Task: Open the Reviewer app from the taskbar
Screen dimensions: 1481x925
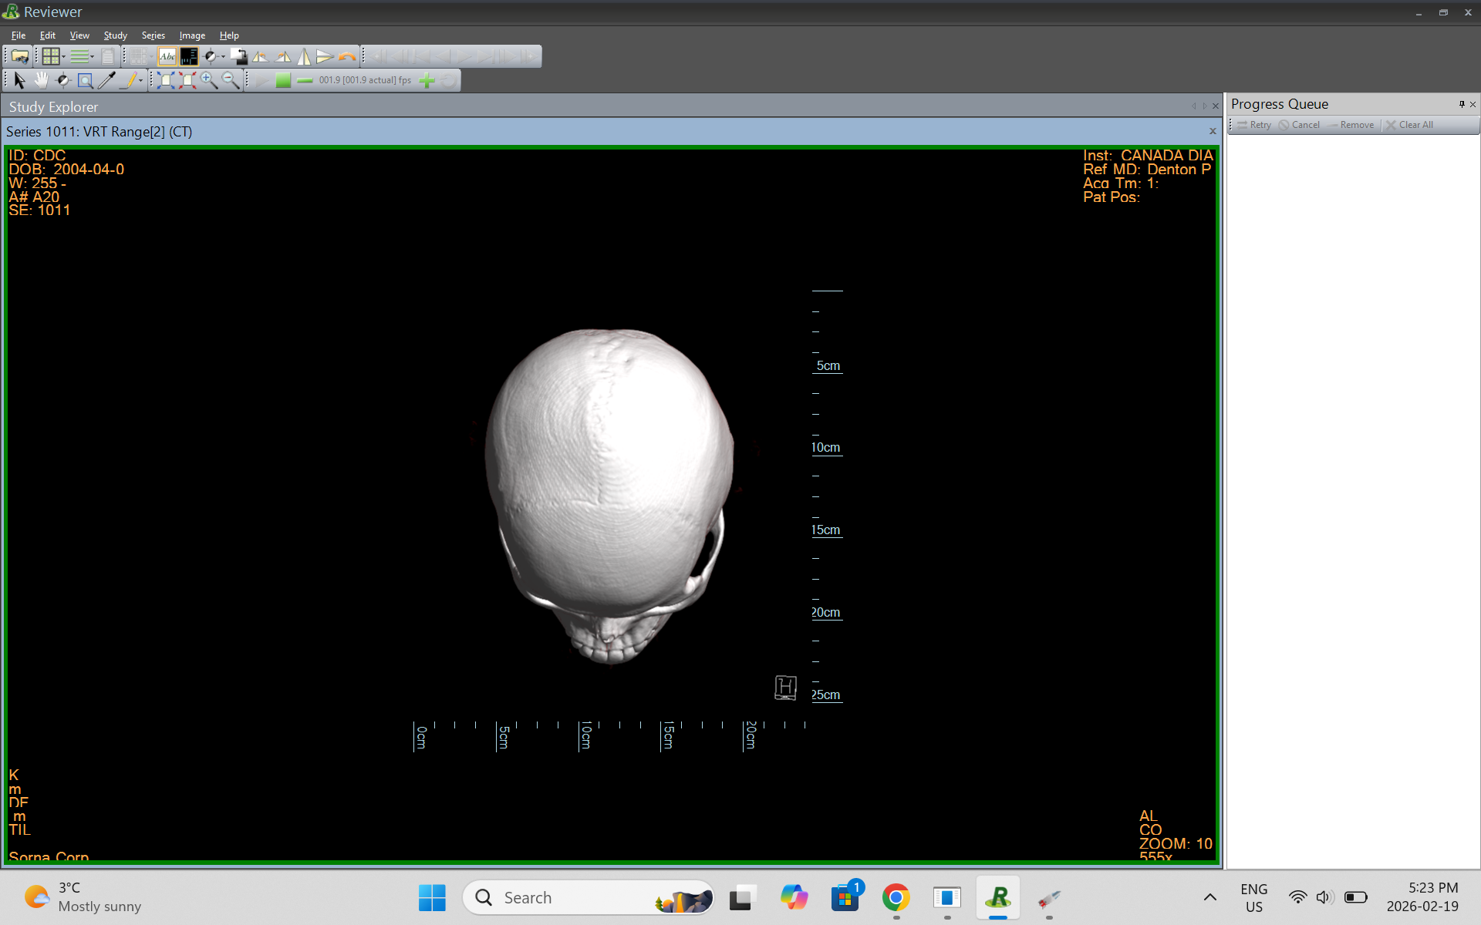Action: (x=997, y=898)
